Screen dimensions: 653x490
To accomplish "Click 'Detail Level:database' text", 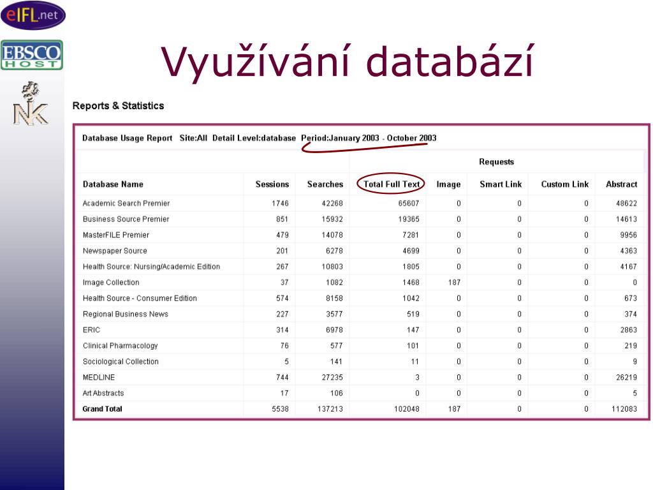I will tap(254, 138).
